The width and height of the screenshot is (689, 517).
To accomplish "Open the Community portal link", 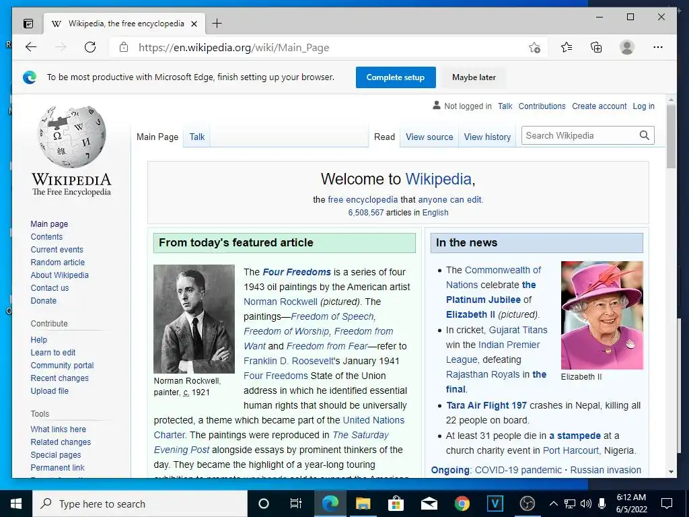I will pyautogui.click(x=62, y=366).
